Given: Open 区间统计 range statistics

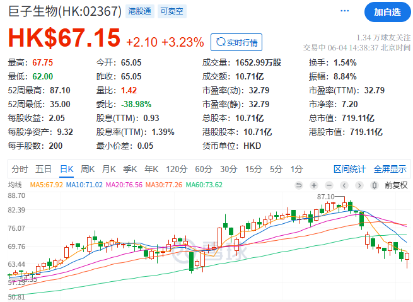Looking at the screenshot, I should point(349,169).
